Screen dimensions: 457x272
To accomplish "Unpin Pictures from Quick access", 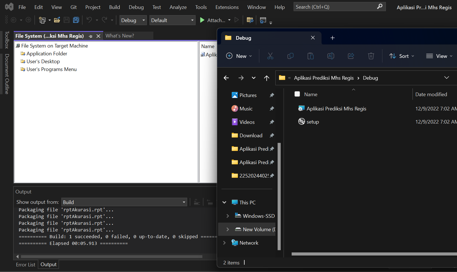I will coord(272,95).
